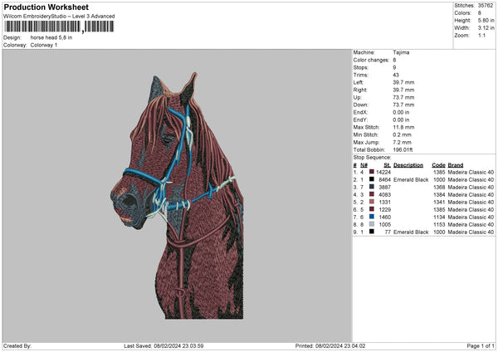The image size is (498, 352).
Task: Click the Stop Sequence heading
Action: (x=372, y=155)
